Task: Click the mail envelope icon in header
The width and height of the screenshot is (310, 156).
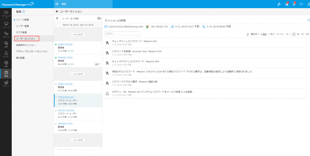Action: tap(301, 4)
